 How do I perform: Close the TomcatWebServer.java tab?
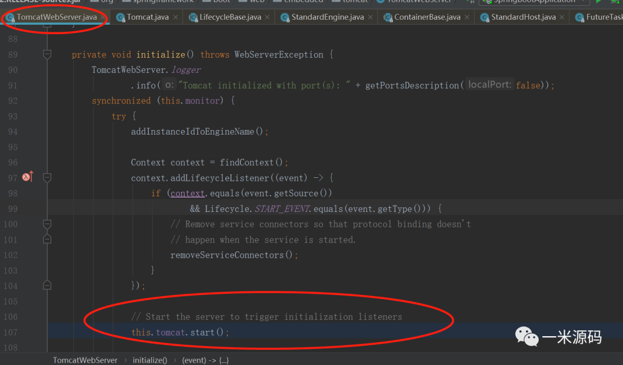point(103,17)
